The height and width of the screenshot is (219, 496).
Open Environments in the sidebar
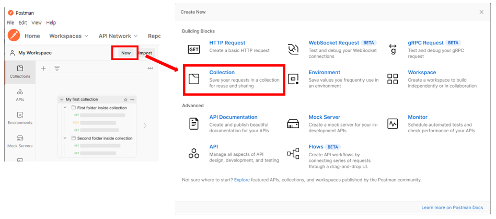pyautogui.click(x=20, y=118)
